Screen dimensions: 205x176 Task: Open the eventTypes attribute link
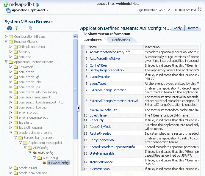(98, 84)
